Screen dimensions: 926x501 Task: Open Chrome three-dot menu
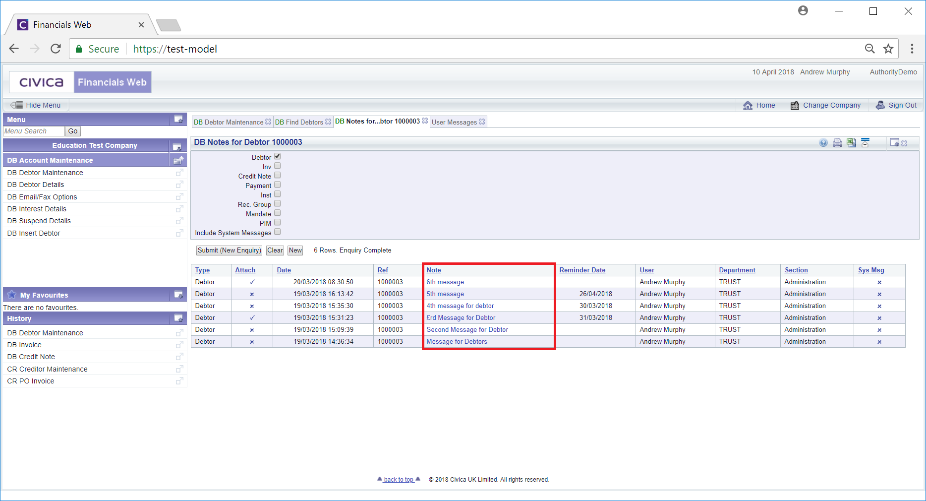[x=912, y=49]
